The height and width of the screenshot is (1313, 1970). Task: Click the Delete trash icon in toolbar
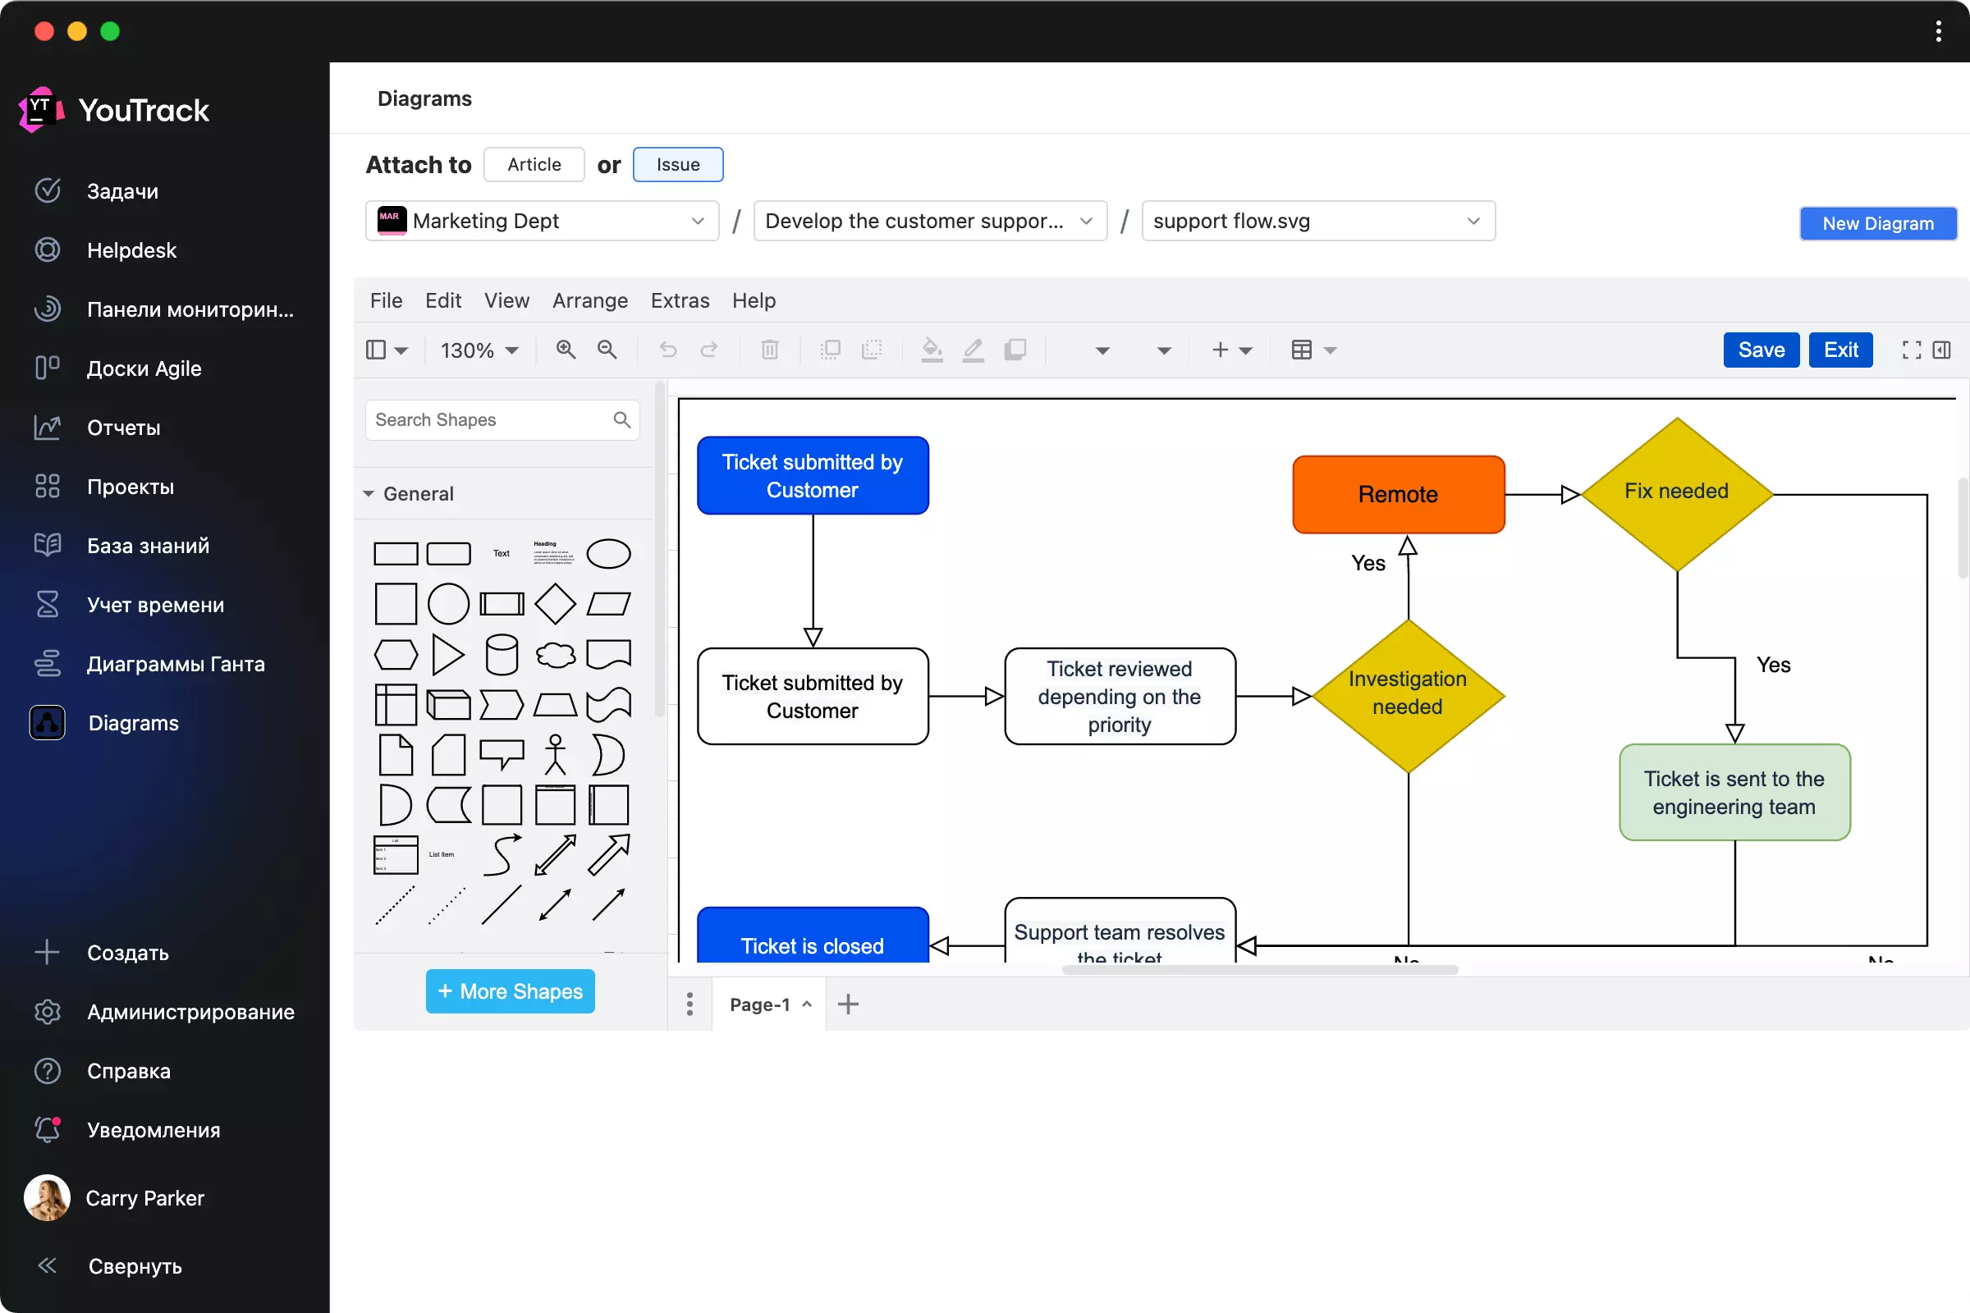pos(769,350)
